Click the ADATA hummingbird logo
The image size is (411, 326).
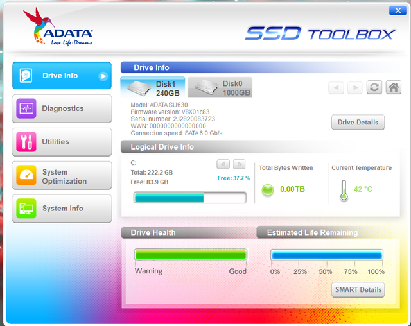[58, 27]
